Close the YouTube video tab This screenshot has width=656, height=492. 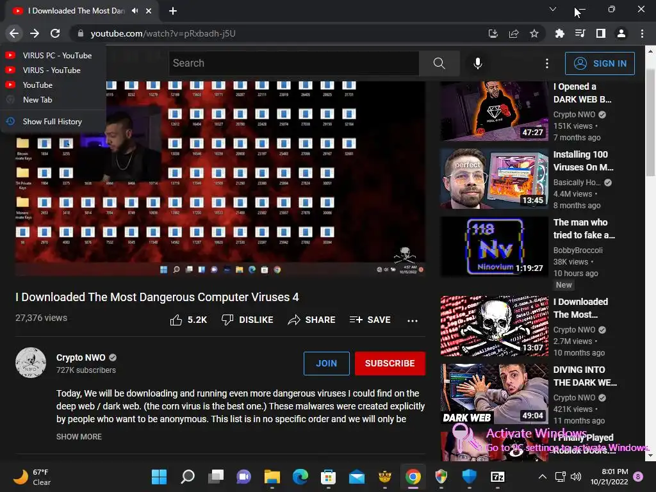point(149,11)
